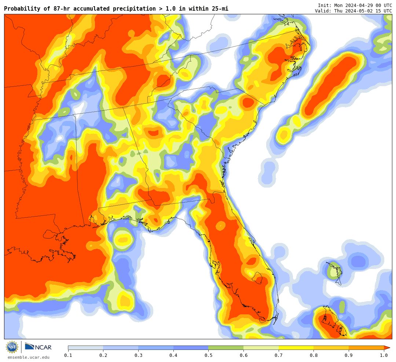Click the 0.6–0.7 pale yellow colorbar segment
Screen dimensions: 396x362
coord(261,348)
